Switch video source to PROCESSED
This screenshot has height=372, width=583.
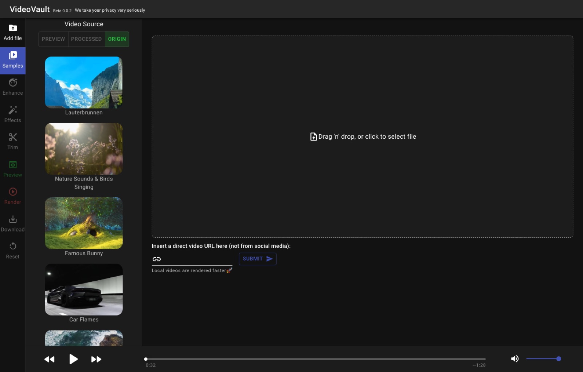point(86,39)
